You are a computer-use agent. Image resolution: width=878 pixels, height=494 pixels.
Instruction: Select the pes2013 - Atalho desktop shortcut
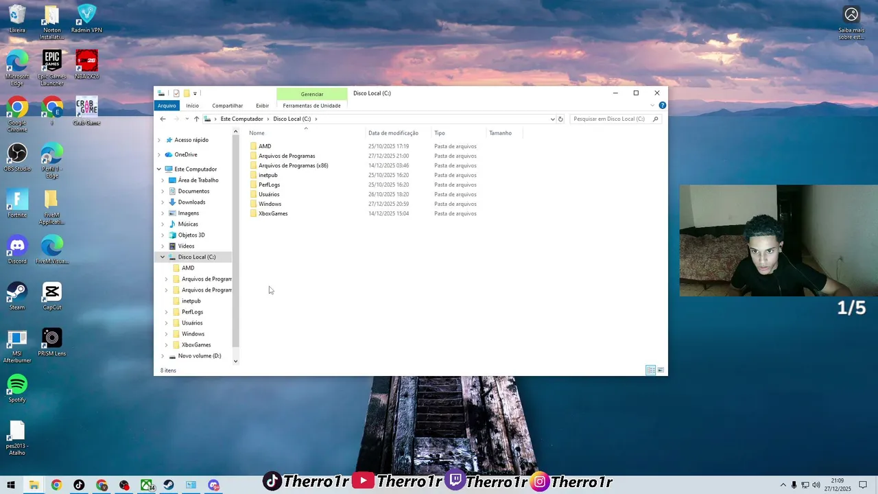[17, 438]
